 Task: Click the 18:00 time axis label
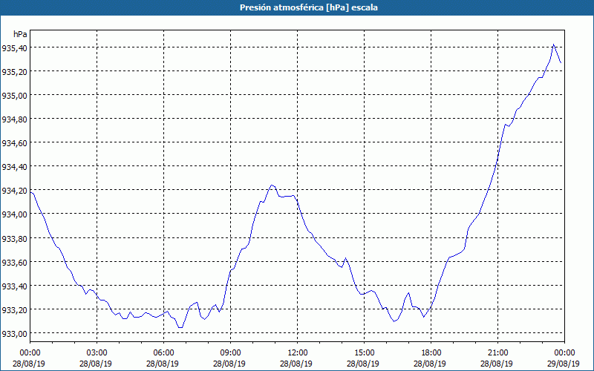pos(431,353)
